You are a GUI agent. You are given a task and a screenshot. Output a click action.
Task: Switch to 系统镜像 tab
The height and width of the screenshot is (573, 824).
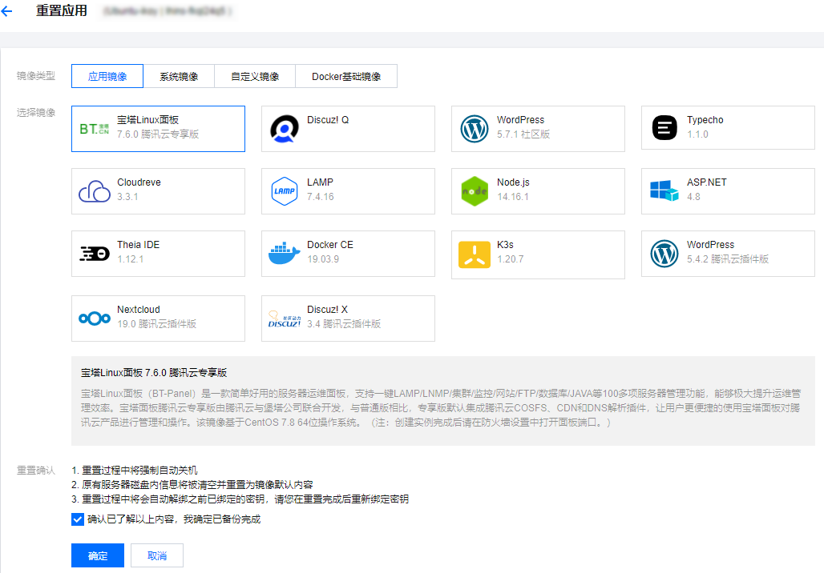point(179,76)
